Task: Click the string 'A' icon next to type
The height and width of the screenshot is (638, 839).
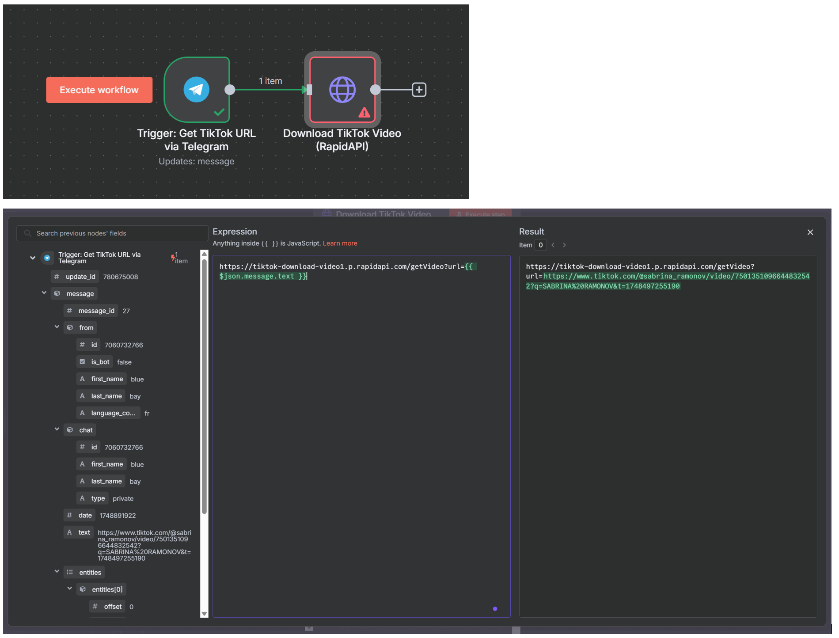Action: coord(82,498)
